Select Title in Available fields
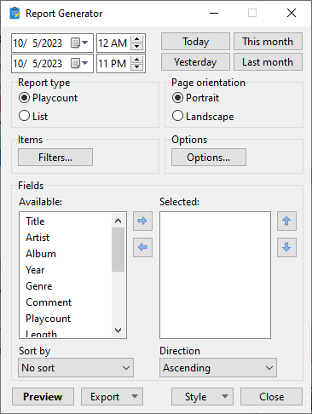The height and width of the screenshot is (414, 312). (x=66, y=221)
